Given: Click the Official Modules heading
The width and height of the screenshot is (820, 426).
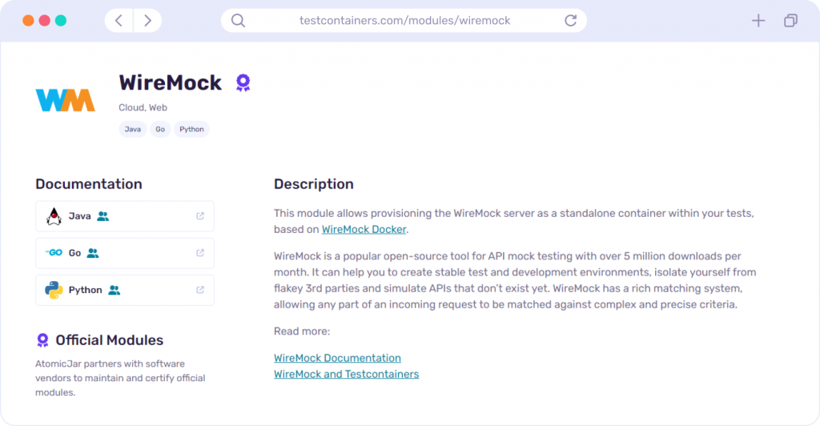Looking at the screenshot, I should pyautogui.click(x=109, y=340).
